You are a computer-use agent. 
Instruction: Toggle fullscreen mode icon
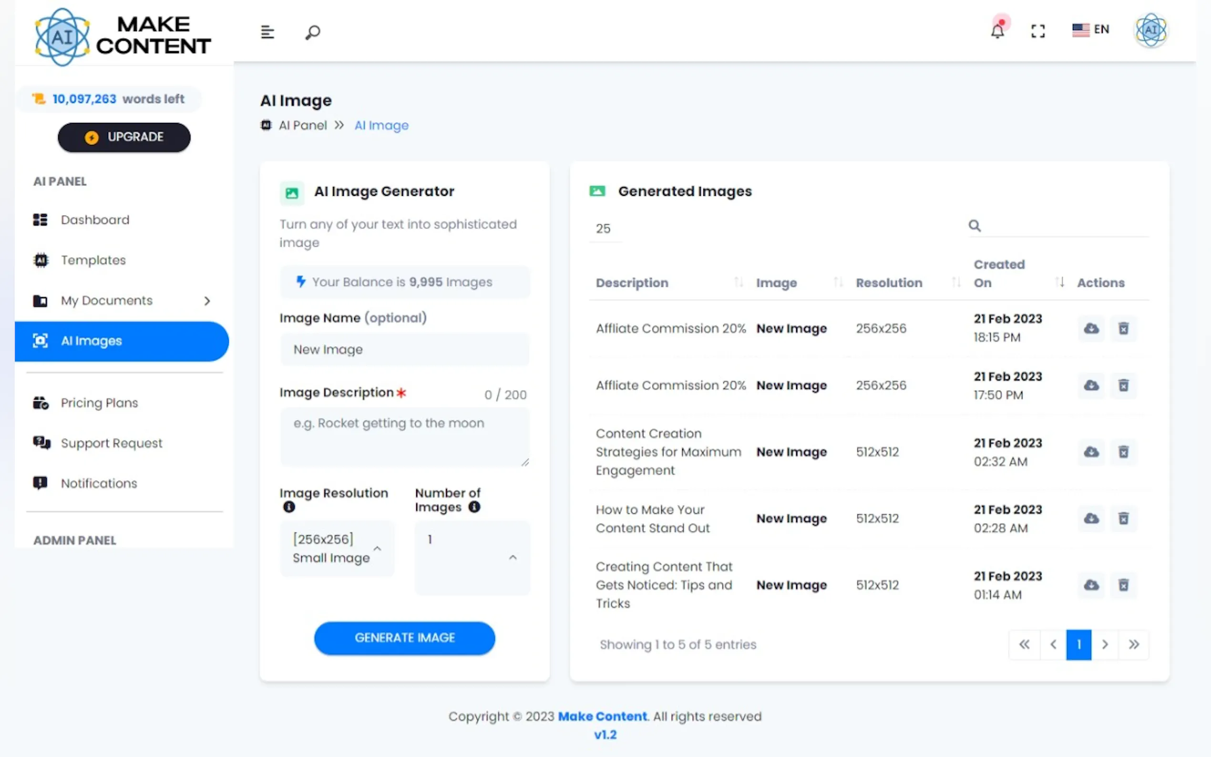click(x=1038, y=31)
